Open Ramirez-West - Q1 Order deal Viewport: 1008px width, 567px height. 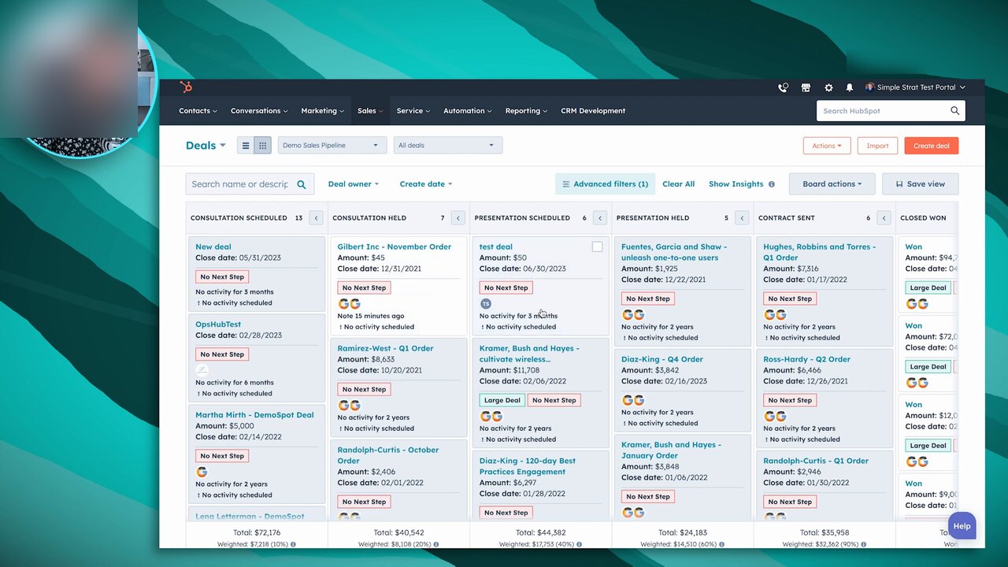(385, 348)
